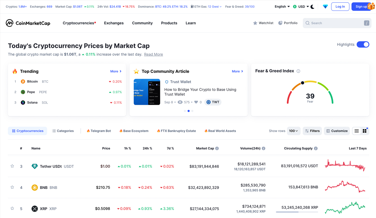Viewport: 376px width, 218px height.
Task: Switch to the Categories tab
Action: 63,131
